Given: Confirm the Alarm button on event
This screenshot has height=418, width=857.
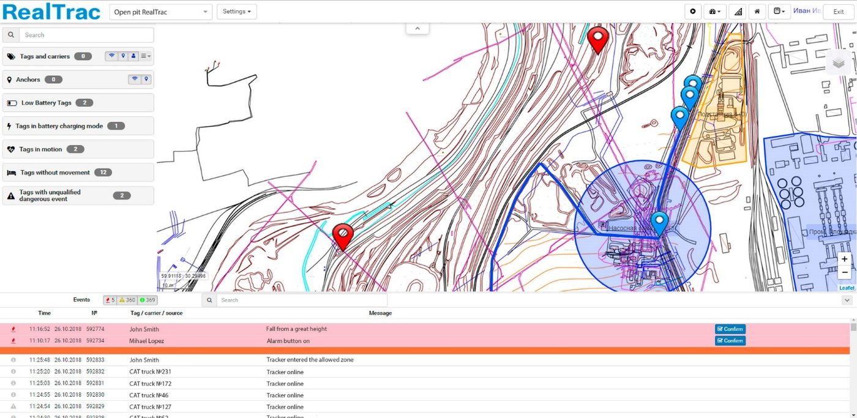Looking at the screenshot, I should pyautogui.click(x=730, y=341).
